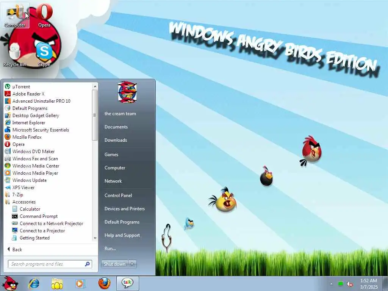Screen dimensions: 388x291
Task: Open the folder icon in the taskbar
Action: (57, 283)
